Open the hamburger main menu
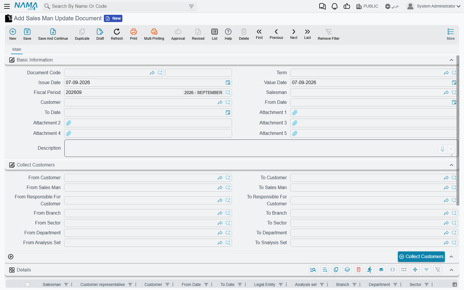Screen dimensions: 464x290 coord(7,6)
